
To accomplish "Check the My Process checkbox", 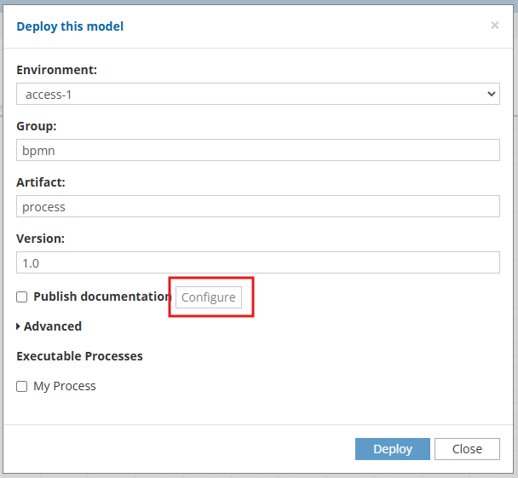I will 22,386.
